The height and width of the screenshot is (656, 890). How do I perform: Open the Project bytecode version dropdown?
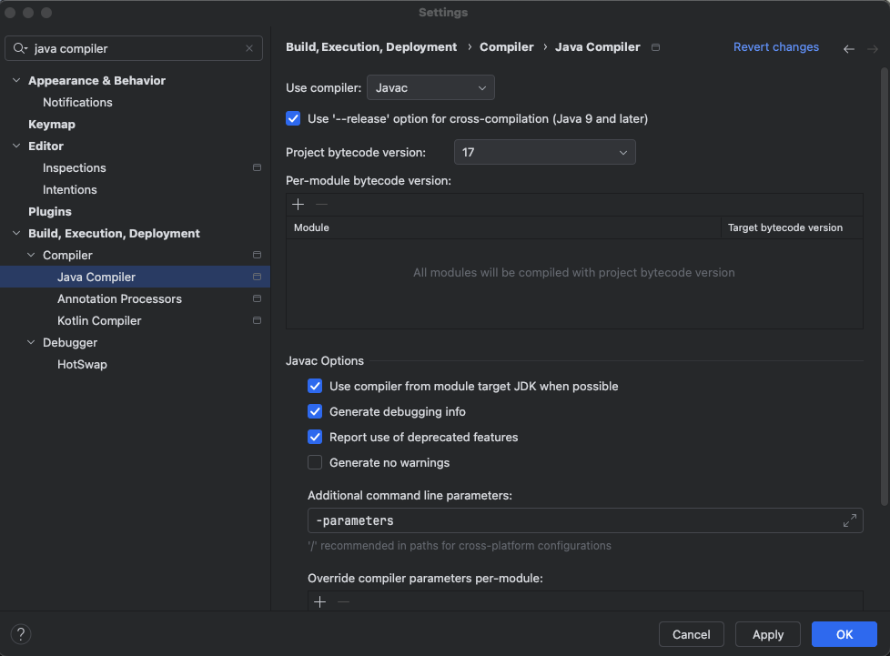tap(544, 152)
